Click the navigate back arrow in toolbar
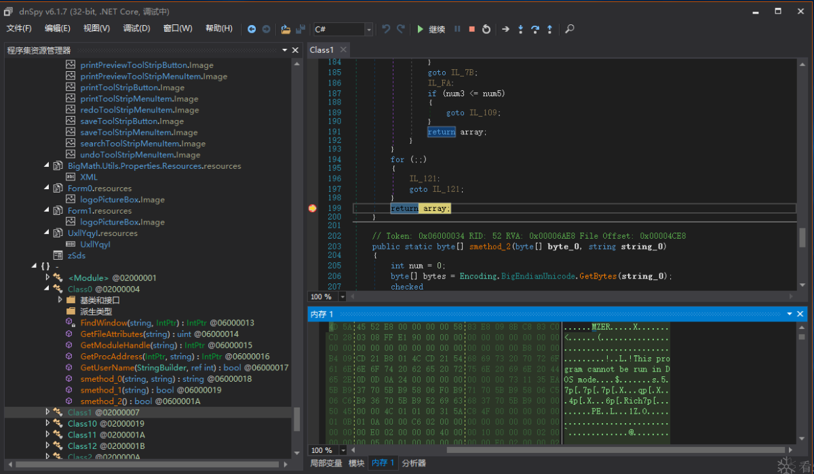814x474 pixels. pyautogui.click(x=252, y=29)
